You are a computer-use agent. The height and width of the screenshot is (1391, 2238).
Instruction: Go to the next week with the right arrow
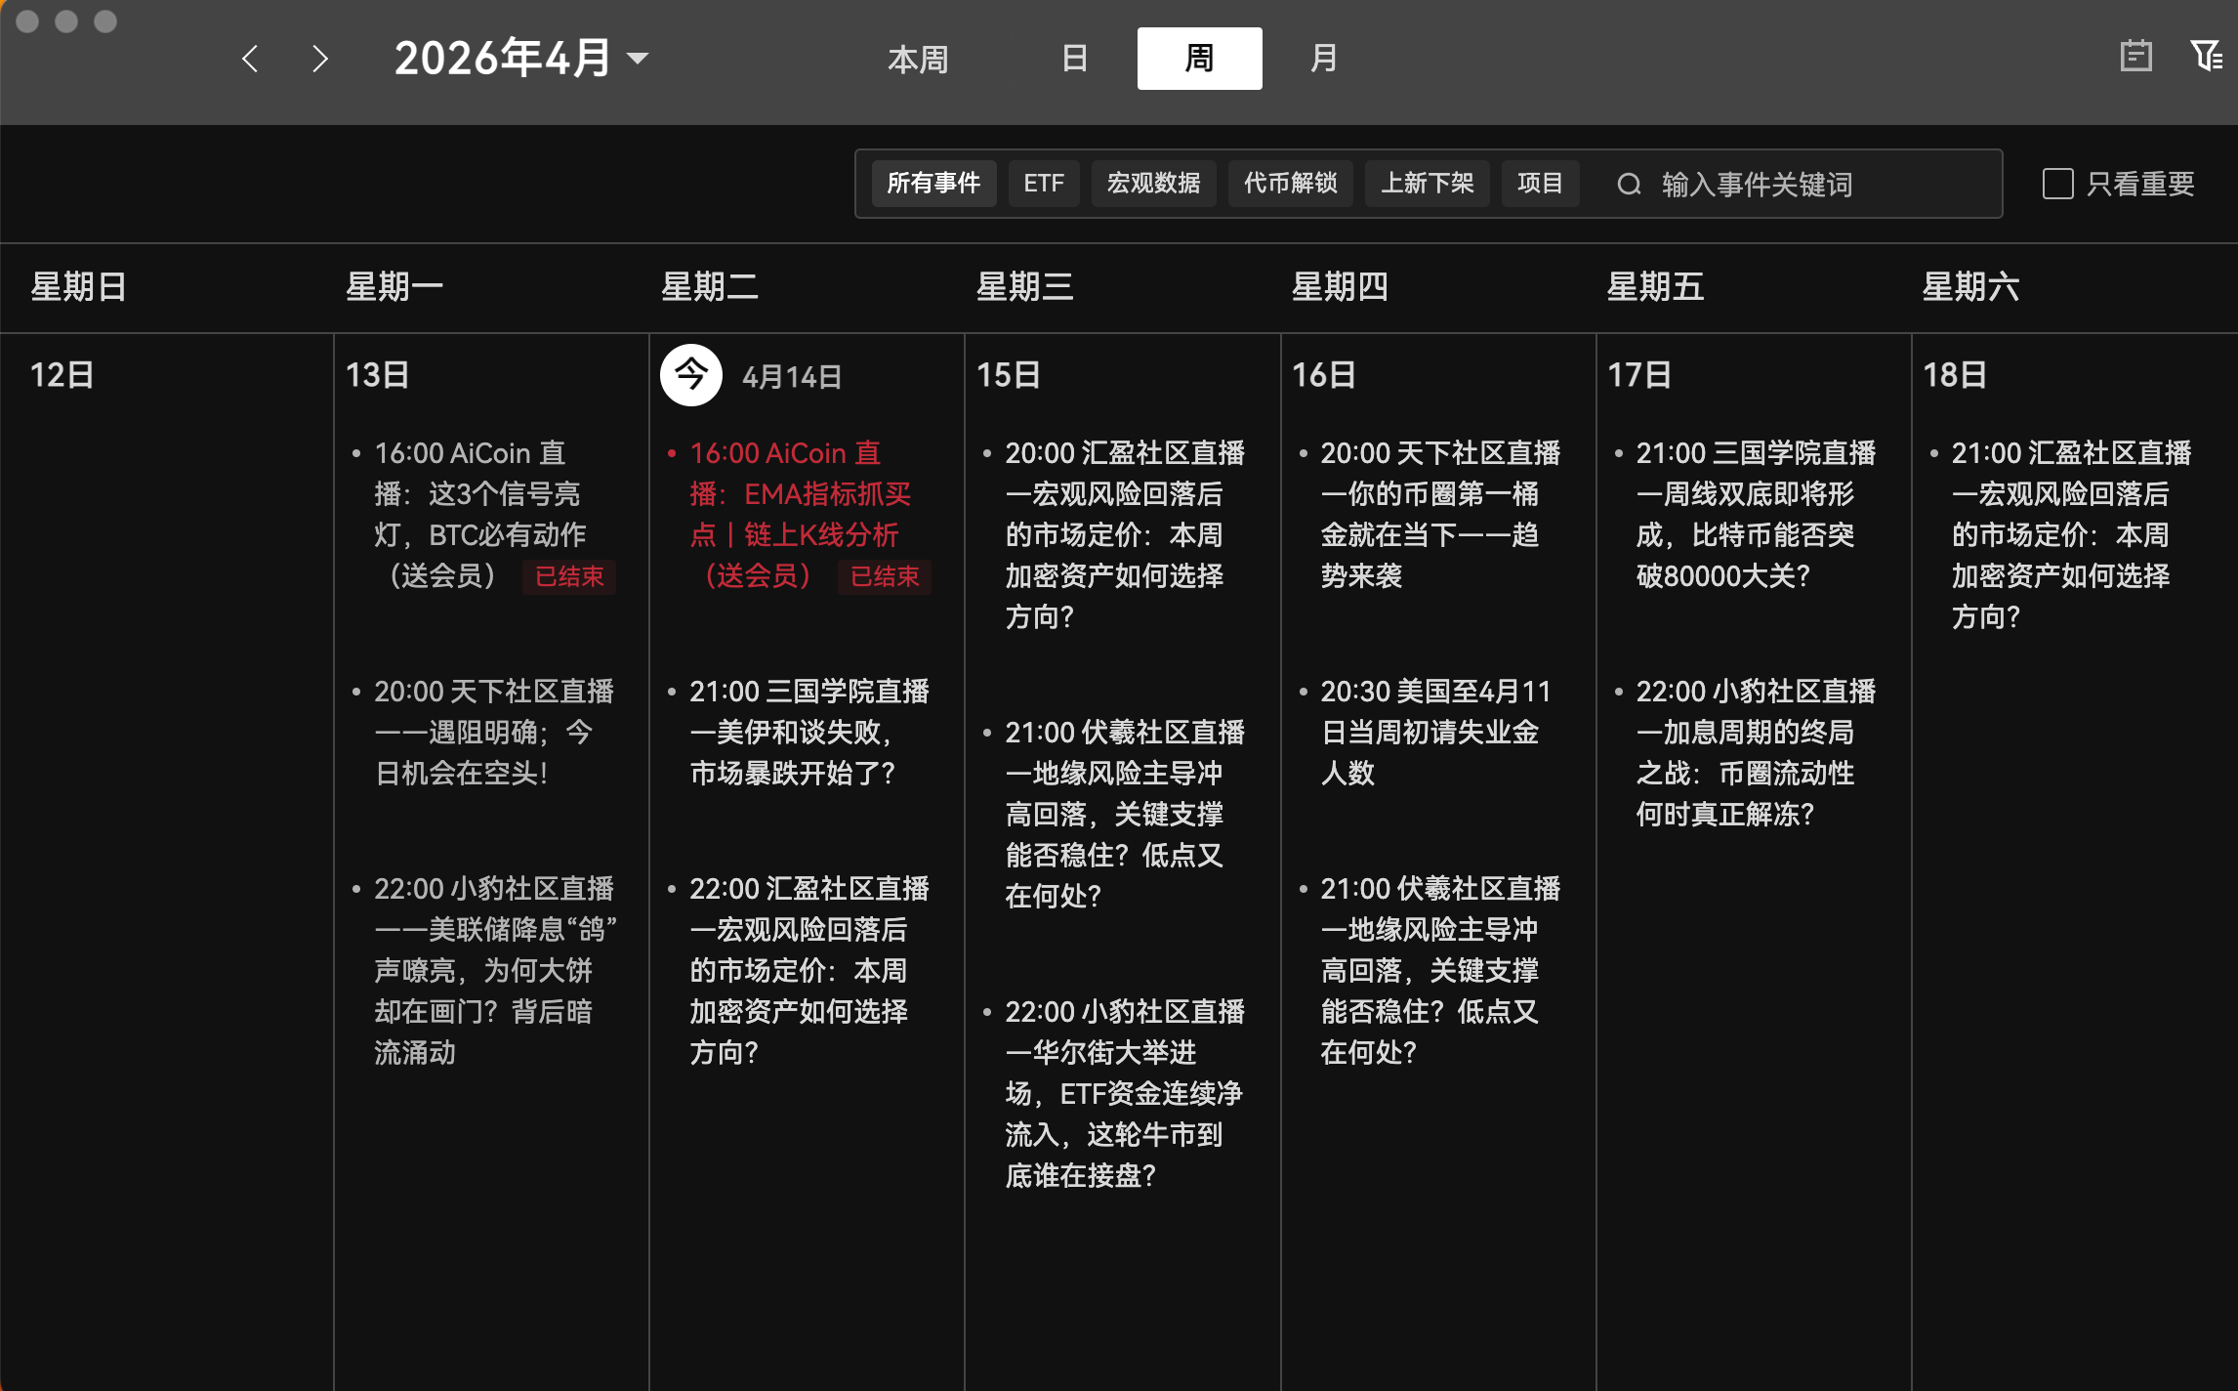point(319,59)
